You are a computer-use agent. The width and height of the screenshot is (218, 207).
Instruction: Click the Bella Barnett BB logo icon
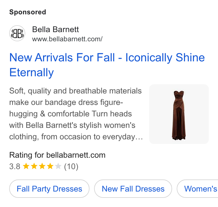(x=17, y=33)
